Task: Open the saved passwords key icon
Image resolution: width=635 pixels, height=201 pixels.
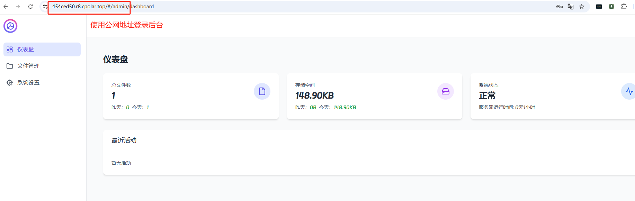Action: click(x=560, y=7)
